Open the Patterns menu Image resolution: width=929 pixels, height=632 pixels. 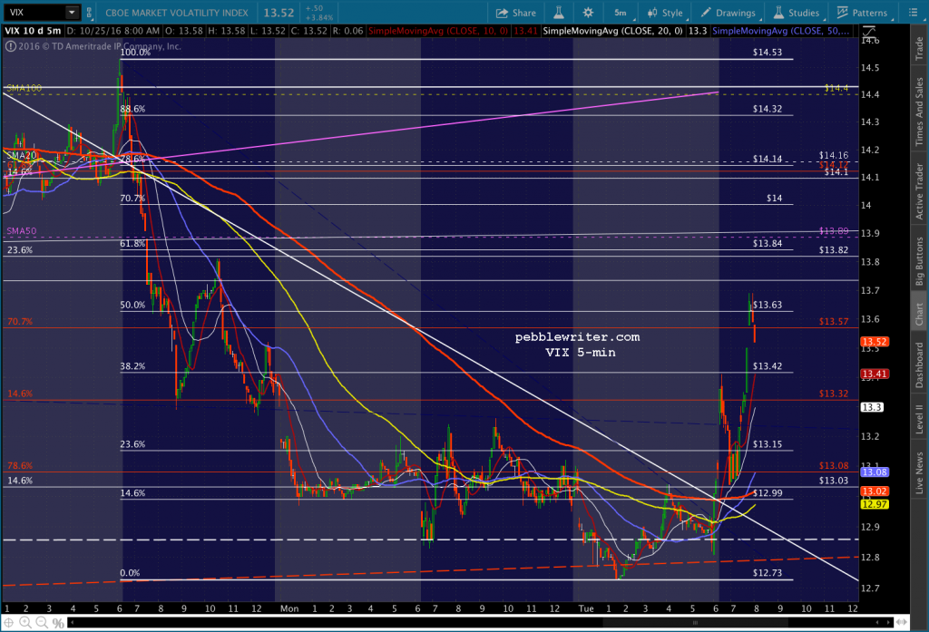[x=862, y=13]
